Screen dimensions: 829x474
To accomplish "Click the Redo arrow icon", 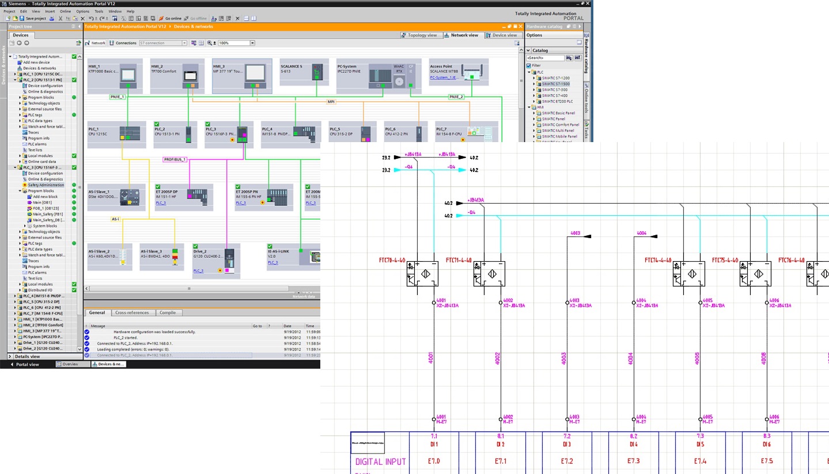I will pyautogui.click(x=101, y=18).
